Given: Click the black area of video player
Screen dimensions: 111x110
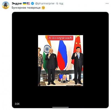Looking at the screenshot, I should tap(25, 60).
